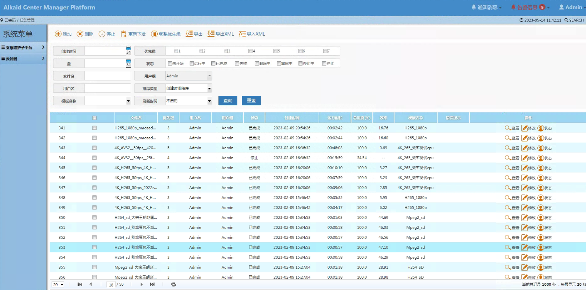Open the 排序类型 sort dropdown
Image resolution: width=586 pixels, height=290 pixels.
[x=189, y=88]
